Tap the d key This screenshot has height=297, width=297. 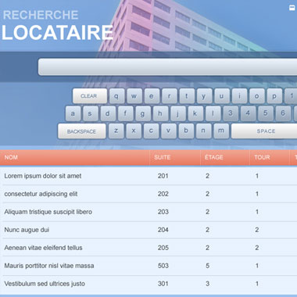point(108,113)
